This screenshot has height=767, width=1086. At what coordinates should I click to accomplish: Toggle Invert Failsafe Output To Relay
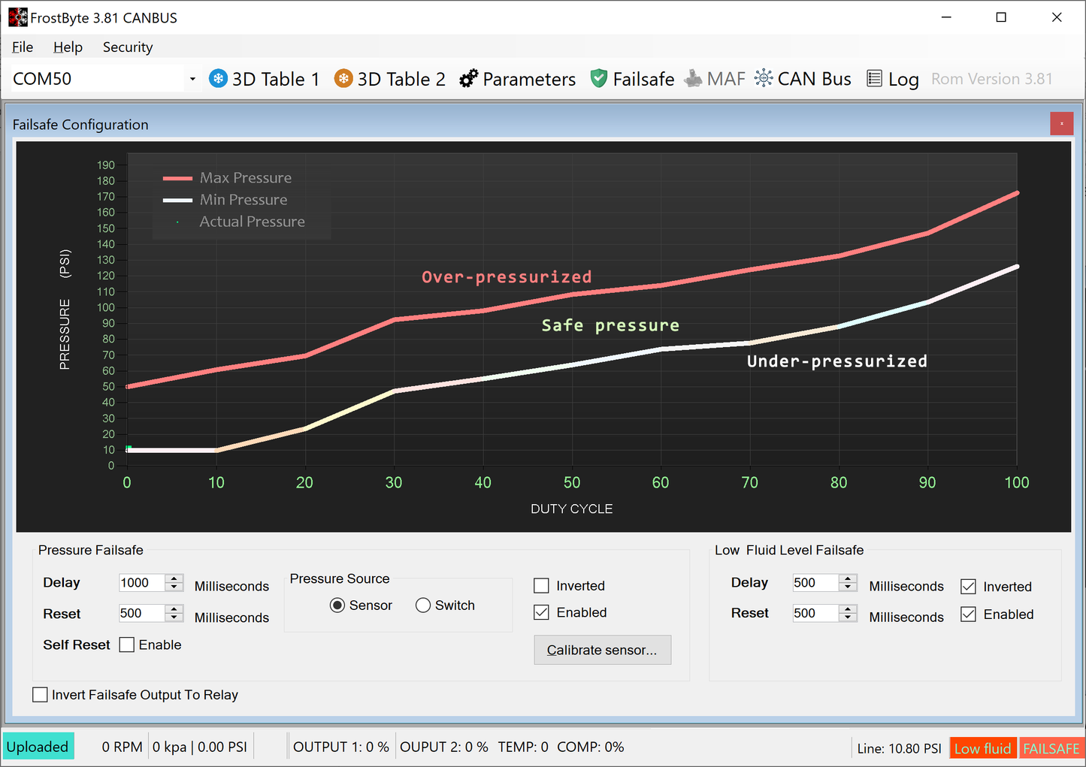(x=41, y=695)
